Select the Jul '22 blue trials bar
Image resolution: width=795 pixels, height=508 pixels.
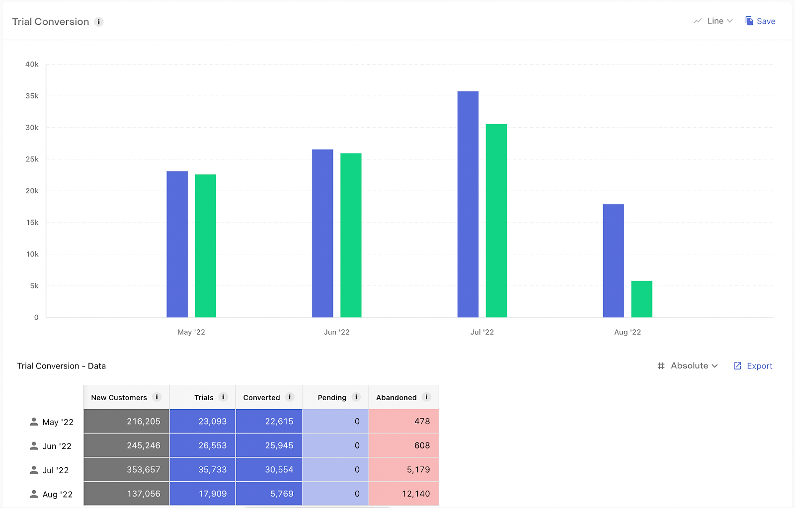click(x=468, y=204)
